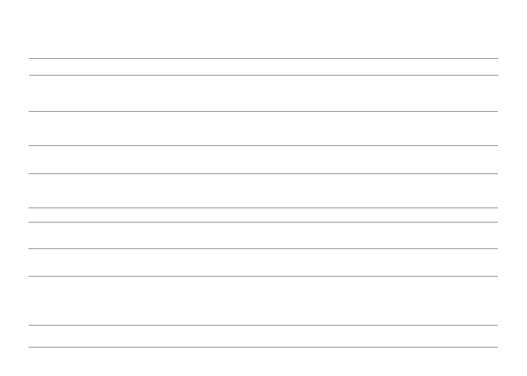Image resolution: width=527 pixels, height=376 pixels.
Task: Select the fourth blank row below the header
Action: pos(263,191)
